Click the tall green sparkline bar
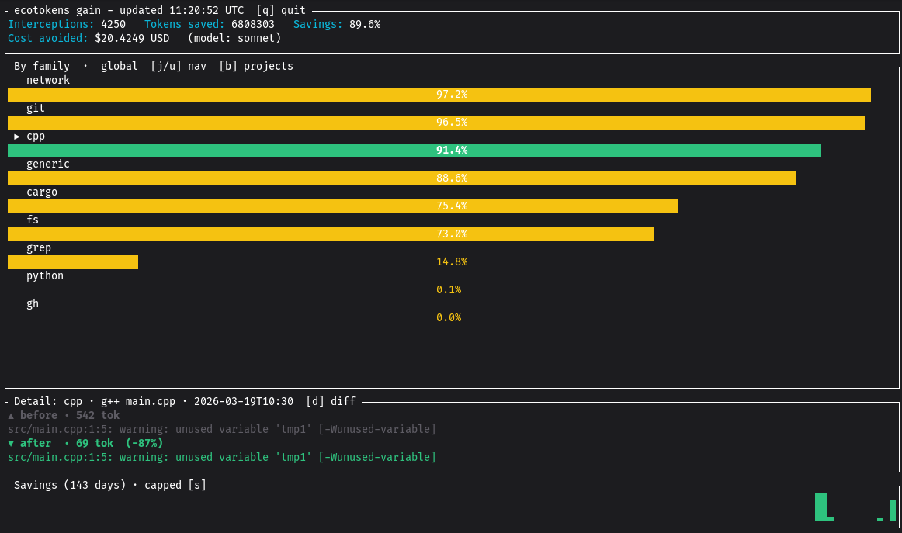The image size is (902, 533). point(821,507)
